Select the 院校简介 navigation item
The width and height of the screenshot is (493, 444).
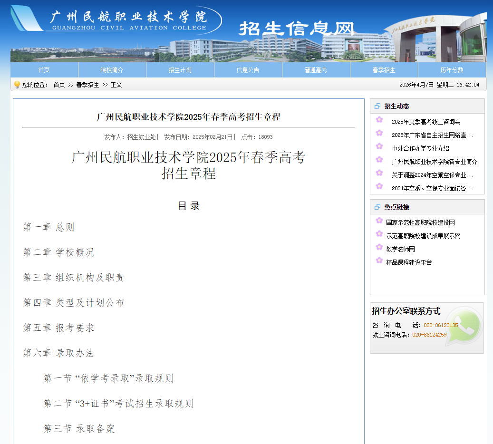tap(112, 69)
